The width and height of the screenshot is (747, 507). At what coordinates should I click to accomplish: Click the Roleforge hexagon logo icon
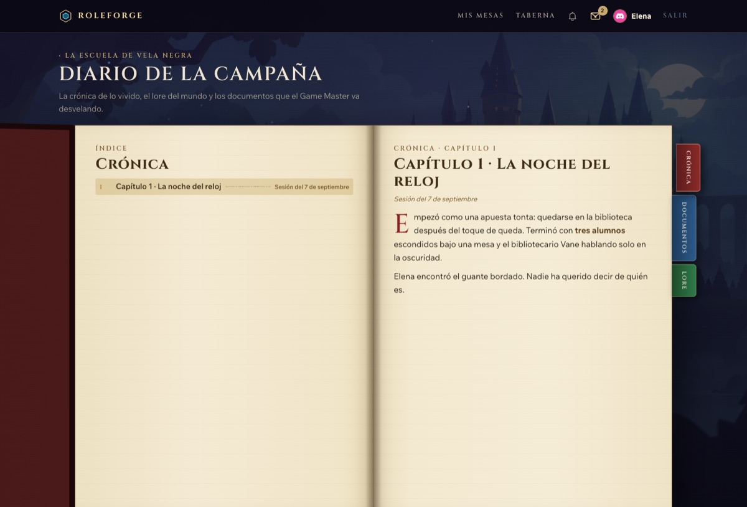pyautogui.click(x=65, y=16)
